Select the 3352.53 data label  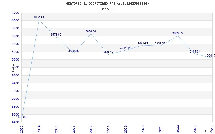point(160,44)
